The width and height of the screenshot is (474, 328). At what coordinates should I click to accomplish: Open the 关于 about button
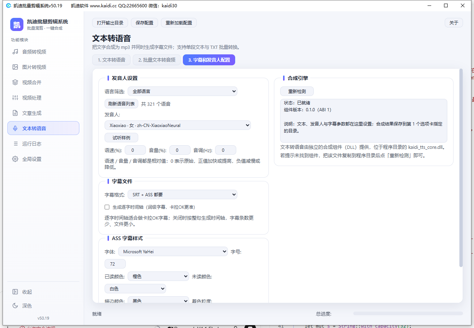[454, 23]
